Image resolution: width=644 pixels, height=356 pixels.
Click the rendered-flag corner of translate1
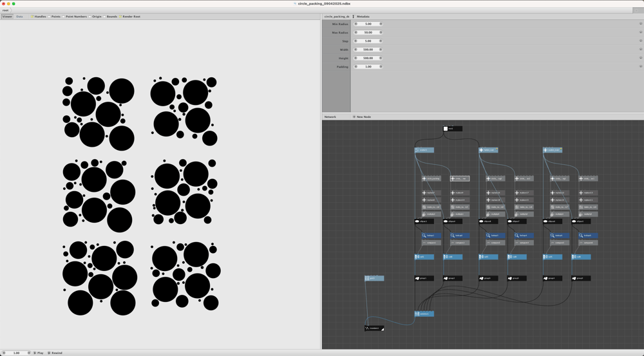click(383, 330)
